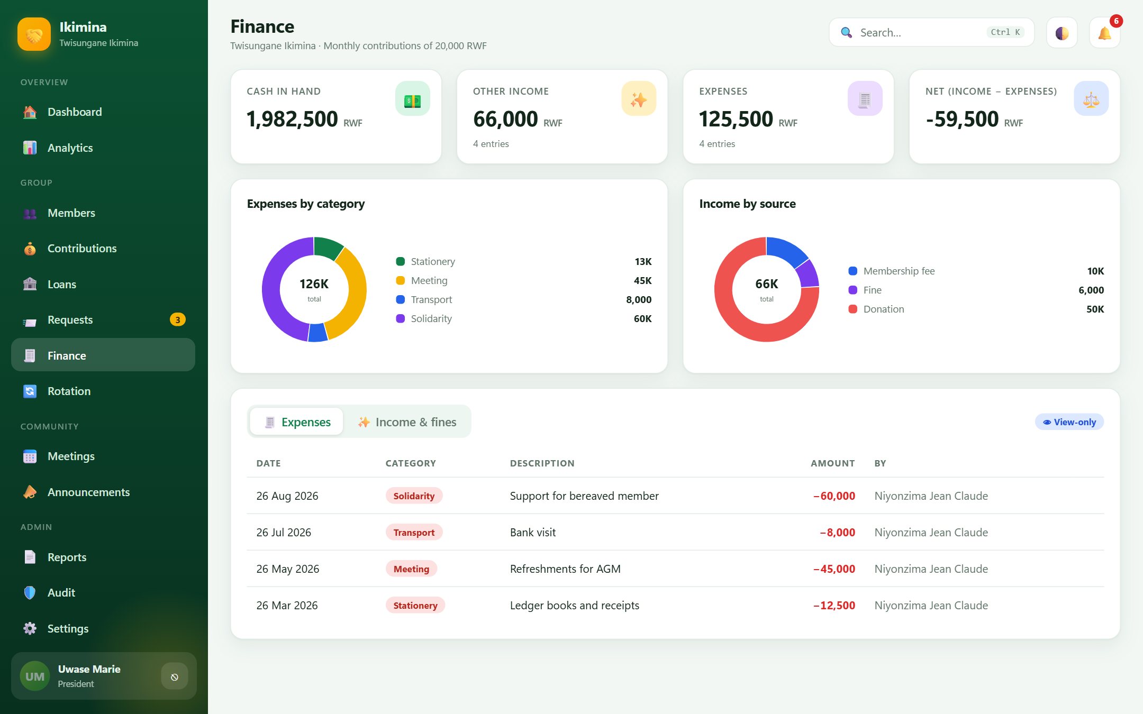Open the Rotation page
Screen dimensions: 1143x714
(x=103, y=391)
